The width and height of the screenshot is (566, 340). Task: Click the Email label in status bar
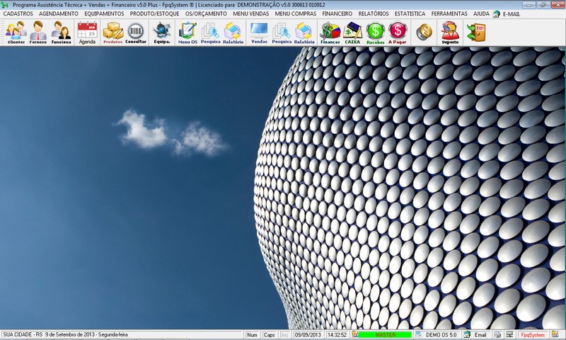tap(480, 335)
